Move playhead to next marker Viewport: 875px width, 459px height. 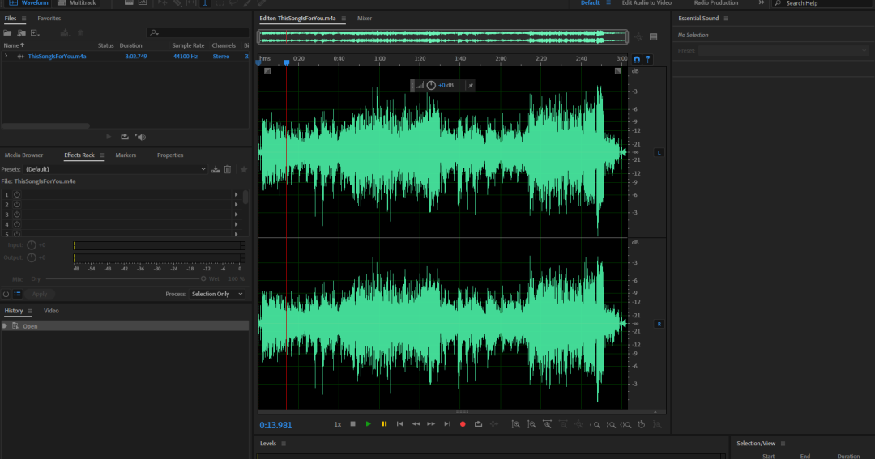click(447, 424)
